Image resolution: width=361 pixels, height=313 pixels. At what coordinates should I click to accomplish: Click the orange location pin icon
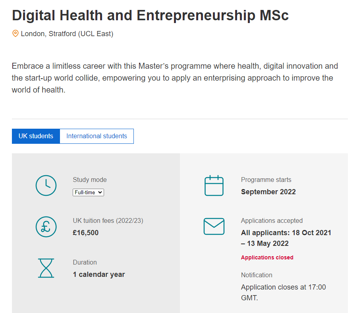coord(15,34)
